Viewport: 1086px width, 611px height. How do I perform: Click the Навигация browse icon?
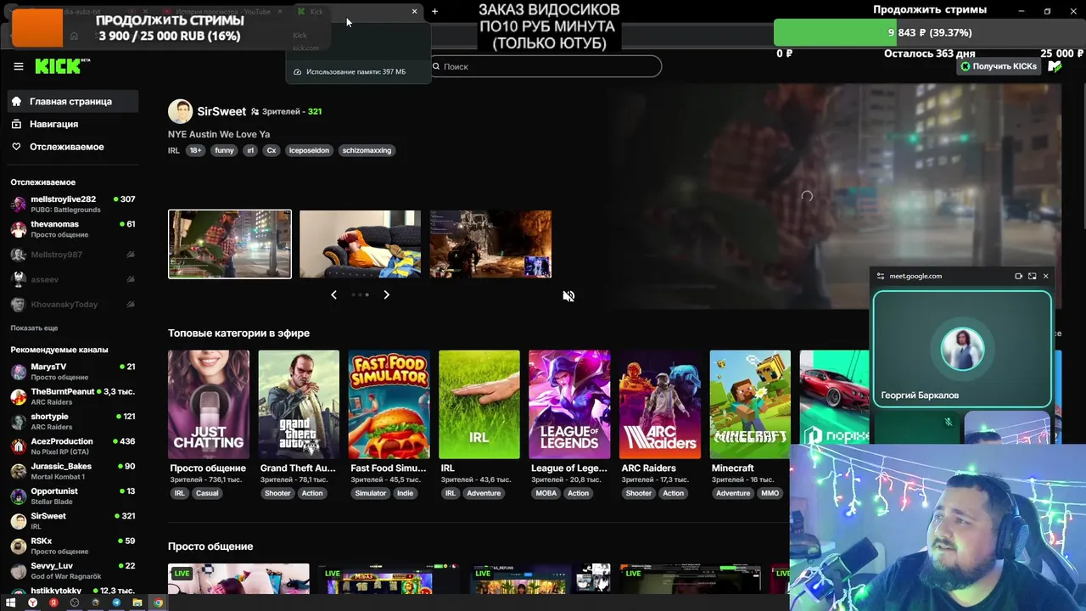[x=16, y=124]
